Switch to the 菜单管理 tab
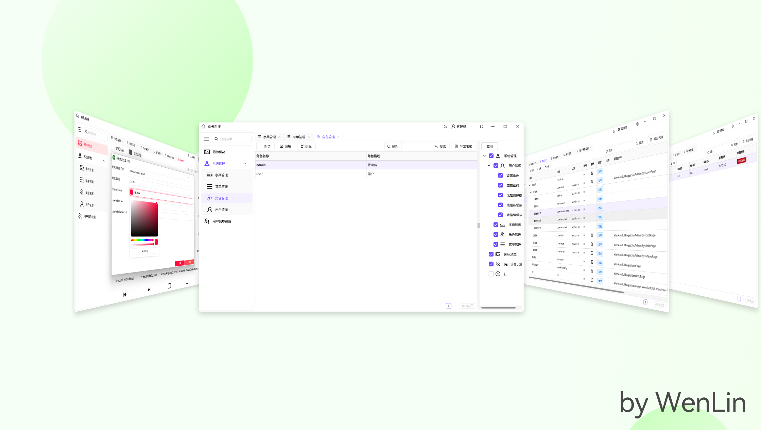Screen dimensions: 761x430 click(x=298, y=136)
